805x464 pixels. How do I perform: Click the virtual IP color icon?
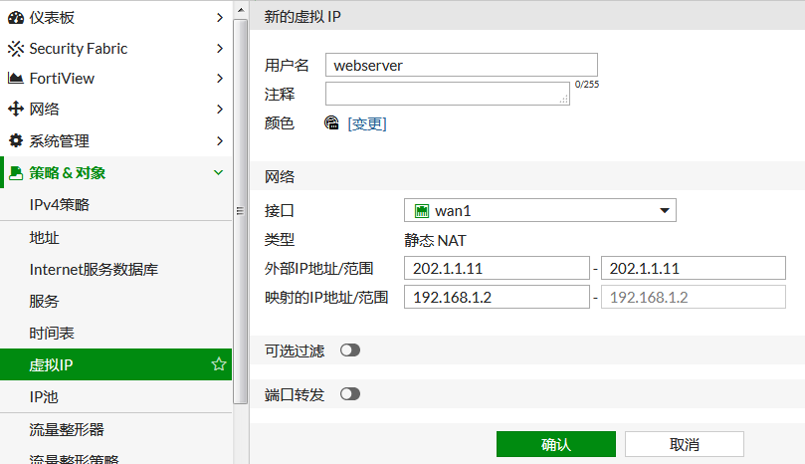tap(332, 123)
